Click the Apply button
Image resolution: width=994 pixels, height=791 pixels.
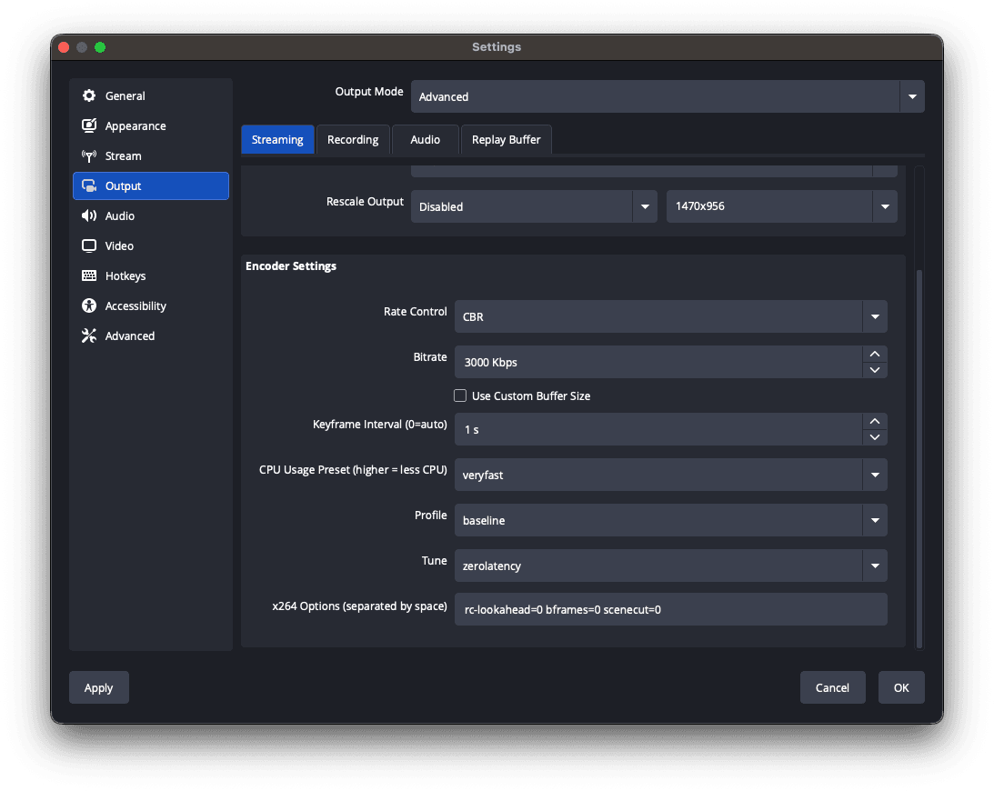tap(98, 688)
